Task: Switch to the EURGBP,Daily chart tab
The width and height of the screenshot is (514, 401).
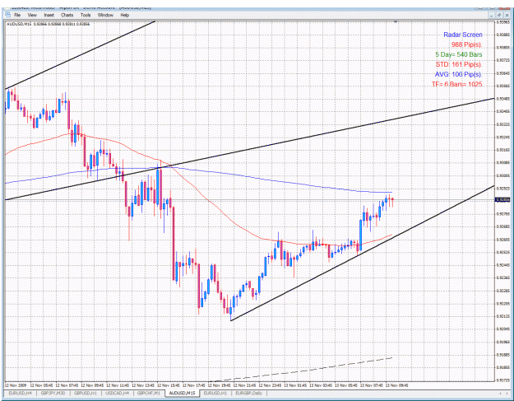Action: tap(249, 393)
